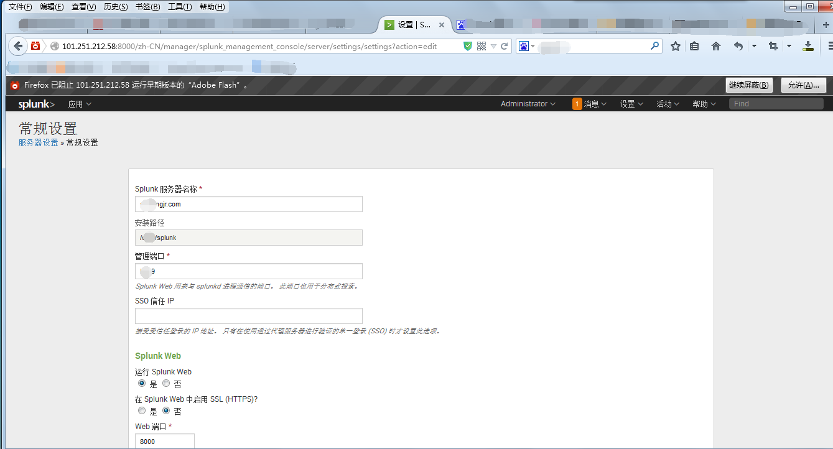
Task: Open the QR code icon in address bar
Action: [x=482, y=46]
